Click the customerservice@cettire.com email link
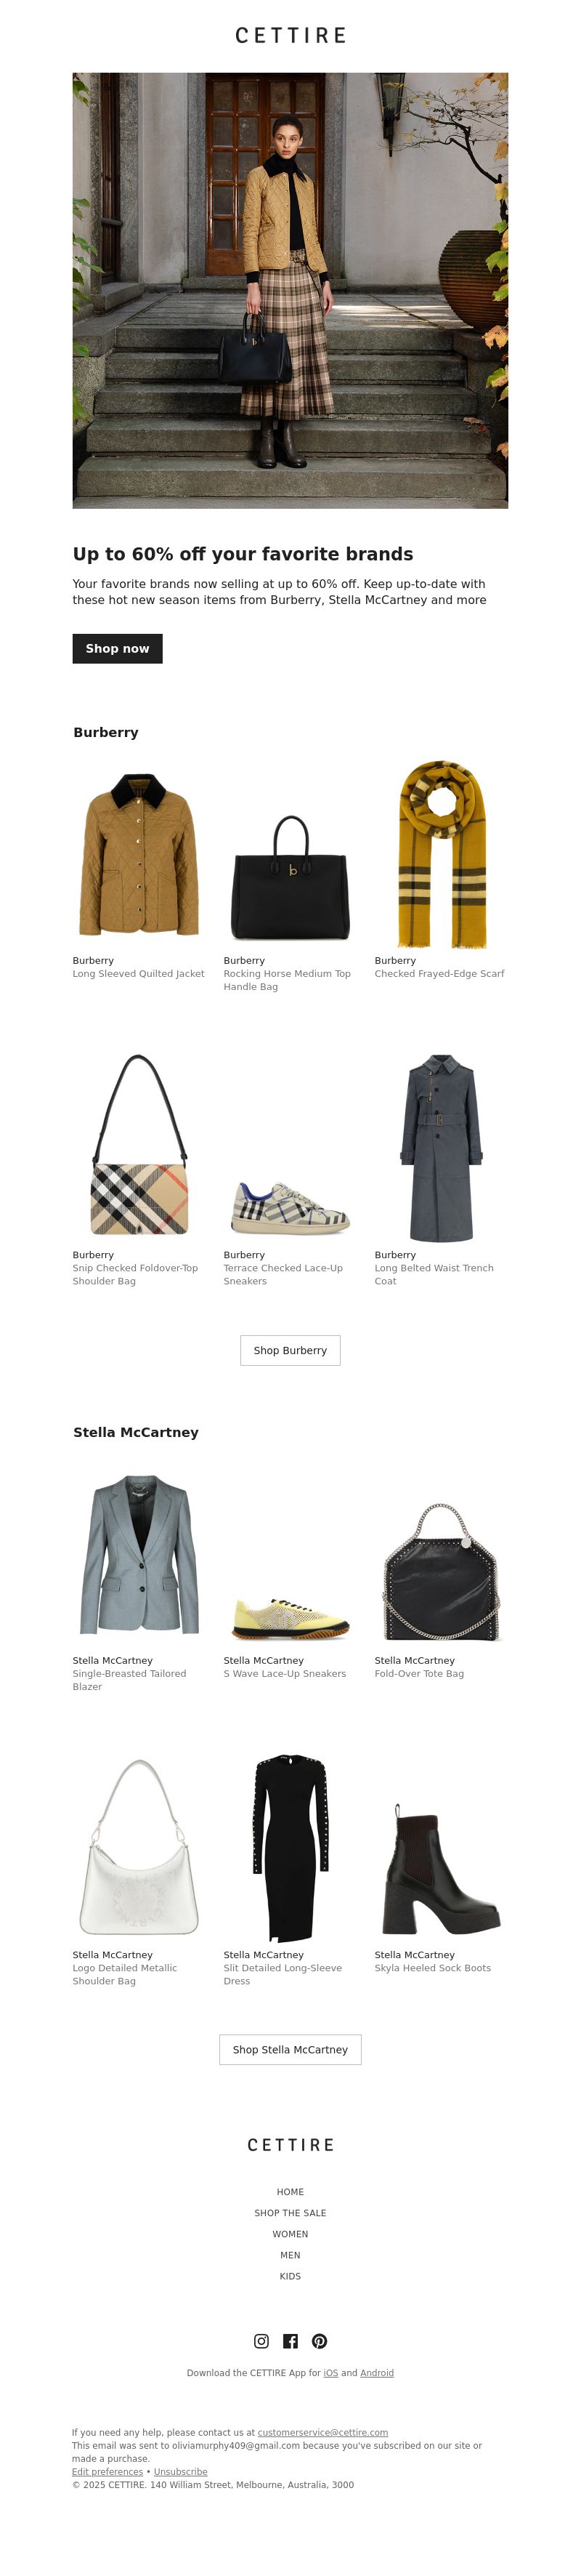Image resolution: width=581 pixels, height=2576 pixels. 323,2433
